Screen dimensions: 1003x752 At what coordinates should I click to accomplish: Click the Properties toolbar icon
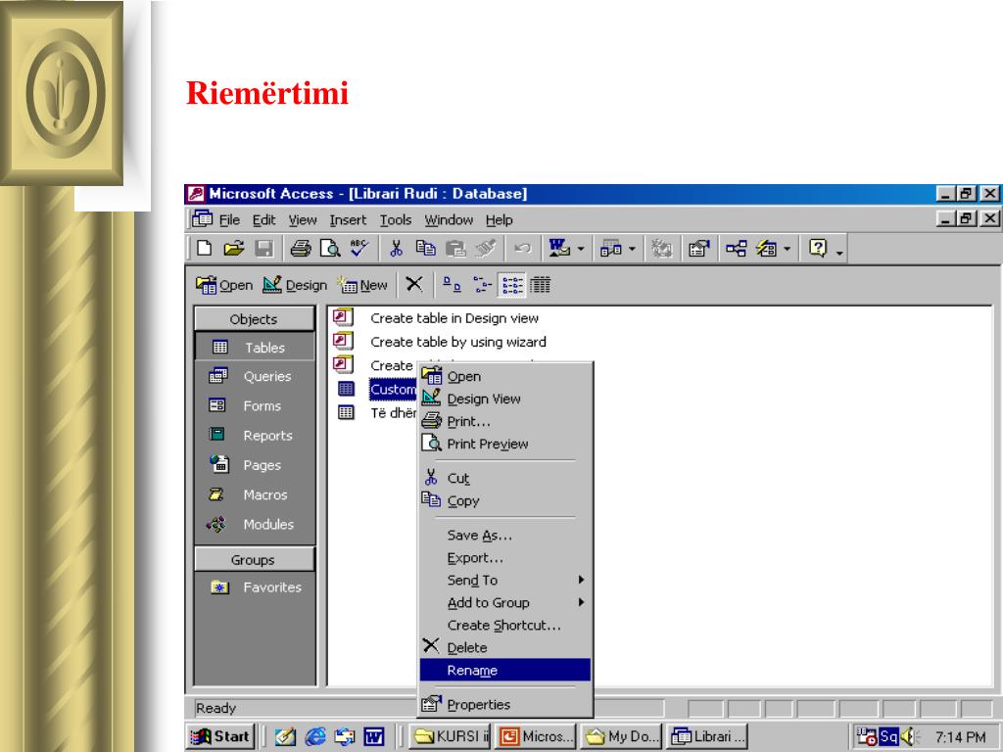coord(699,248)
